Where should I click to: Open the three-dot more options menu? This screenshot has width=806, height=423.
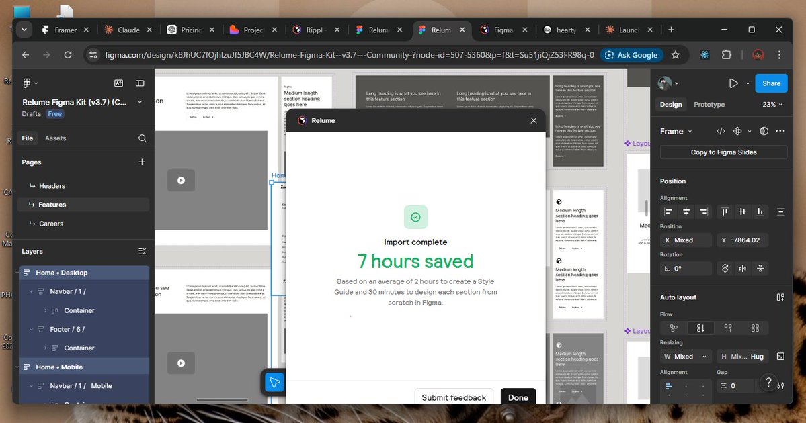780,131
